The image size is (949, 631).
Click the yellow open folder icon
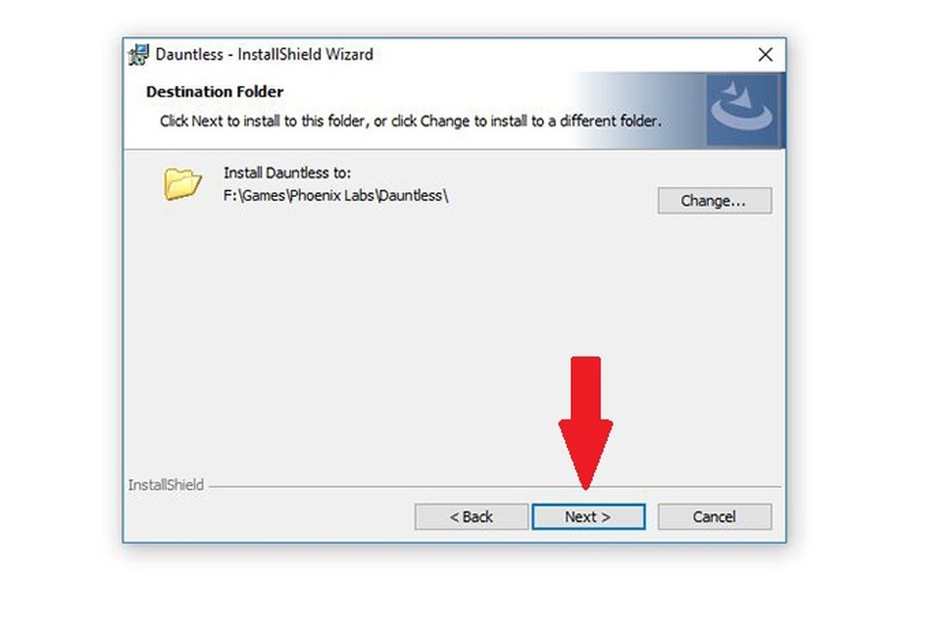tap(182, 183)
